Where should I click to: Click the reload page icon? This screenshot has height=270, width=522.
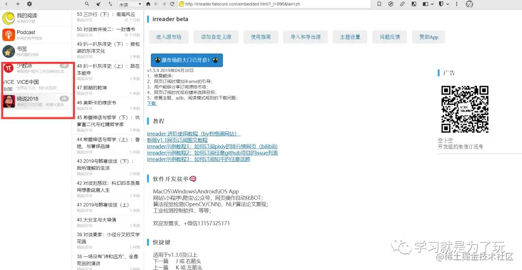coord(172,4)
